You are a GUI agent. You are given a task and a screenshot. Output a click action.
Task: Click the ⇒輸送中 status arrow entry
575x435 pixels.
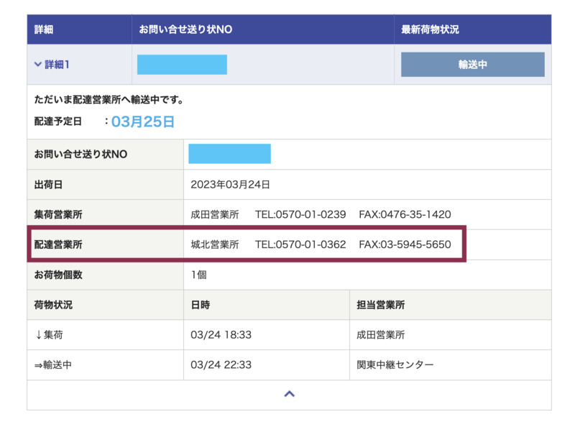[x=53, y=365]
